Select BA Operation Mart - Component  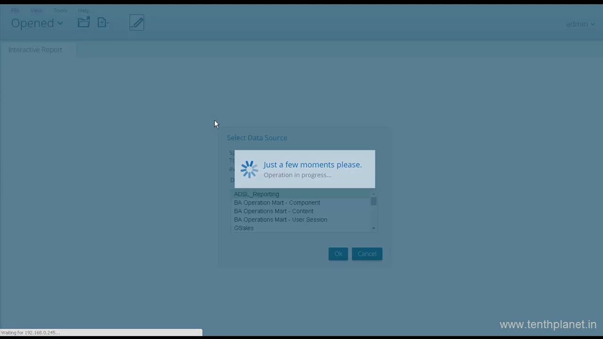tap(301, 202)
